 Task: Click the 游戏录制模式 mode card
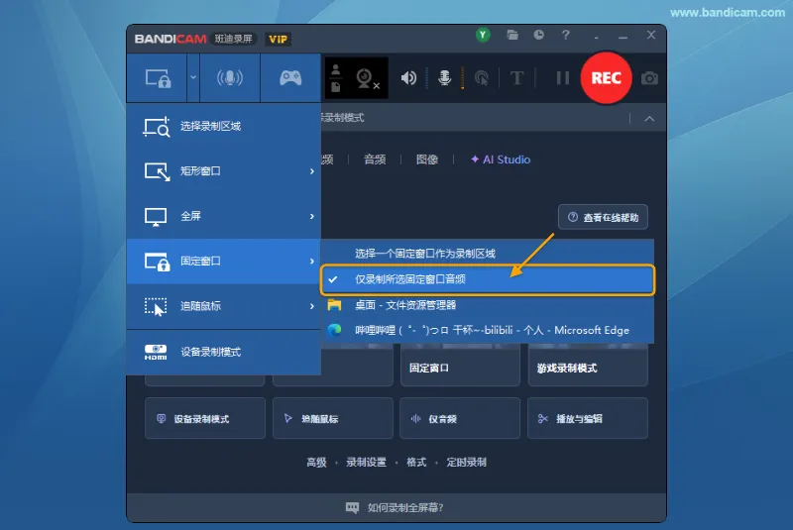(x=588, y=366)
